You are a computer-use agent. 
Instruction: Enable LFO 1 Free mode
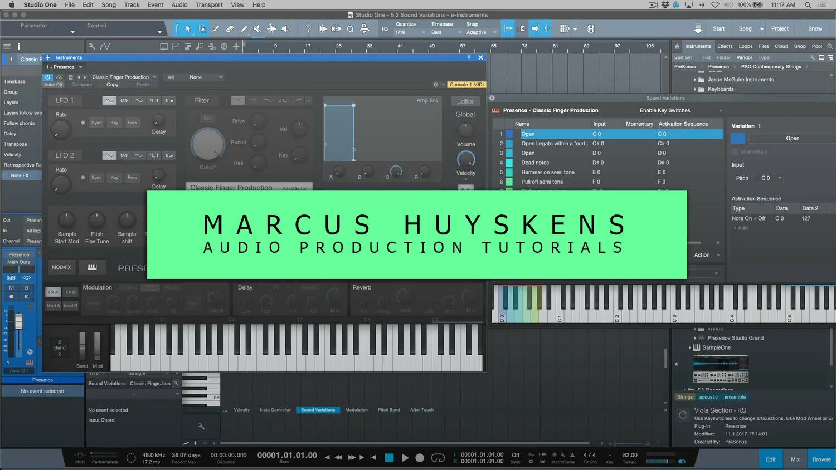(132, 123)
